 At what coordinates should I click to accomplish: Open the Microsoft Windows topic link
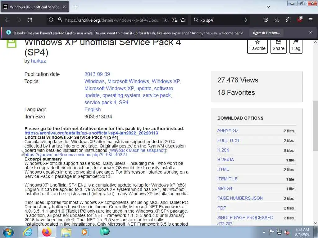click(128, 81)
